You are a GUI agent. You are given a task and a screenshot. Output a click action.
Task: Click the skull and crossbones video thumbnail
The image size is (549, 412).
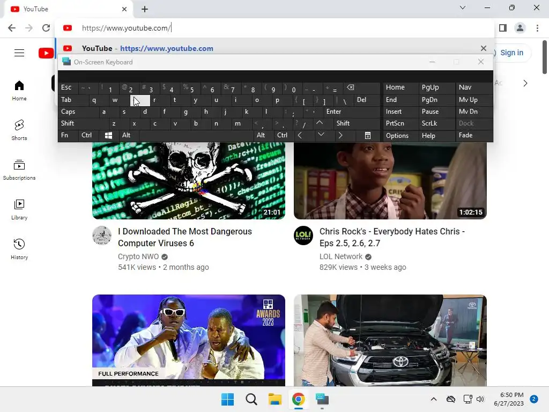coord(189,180)
